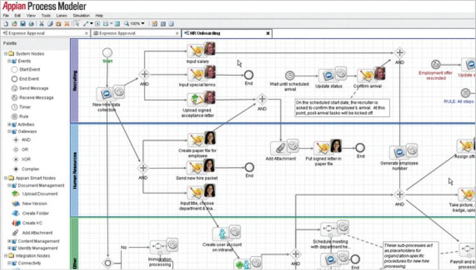Select the Immigration processing subprocess node
Screen dimensions: 476x270
[164, 247]
